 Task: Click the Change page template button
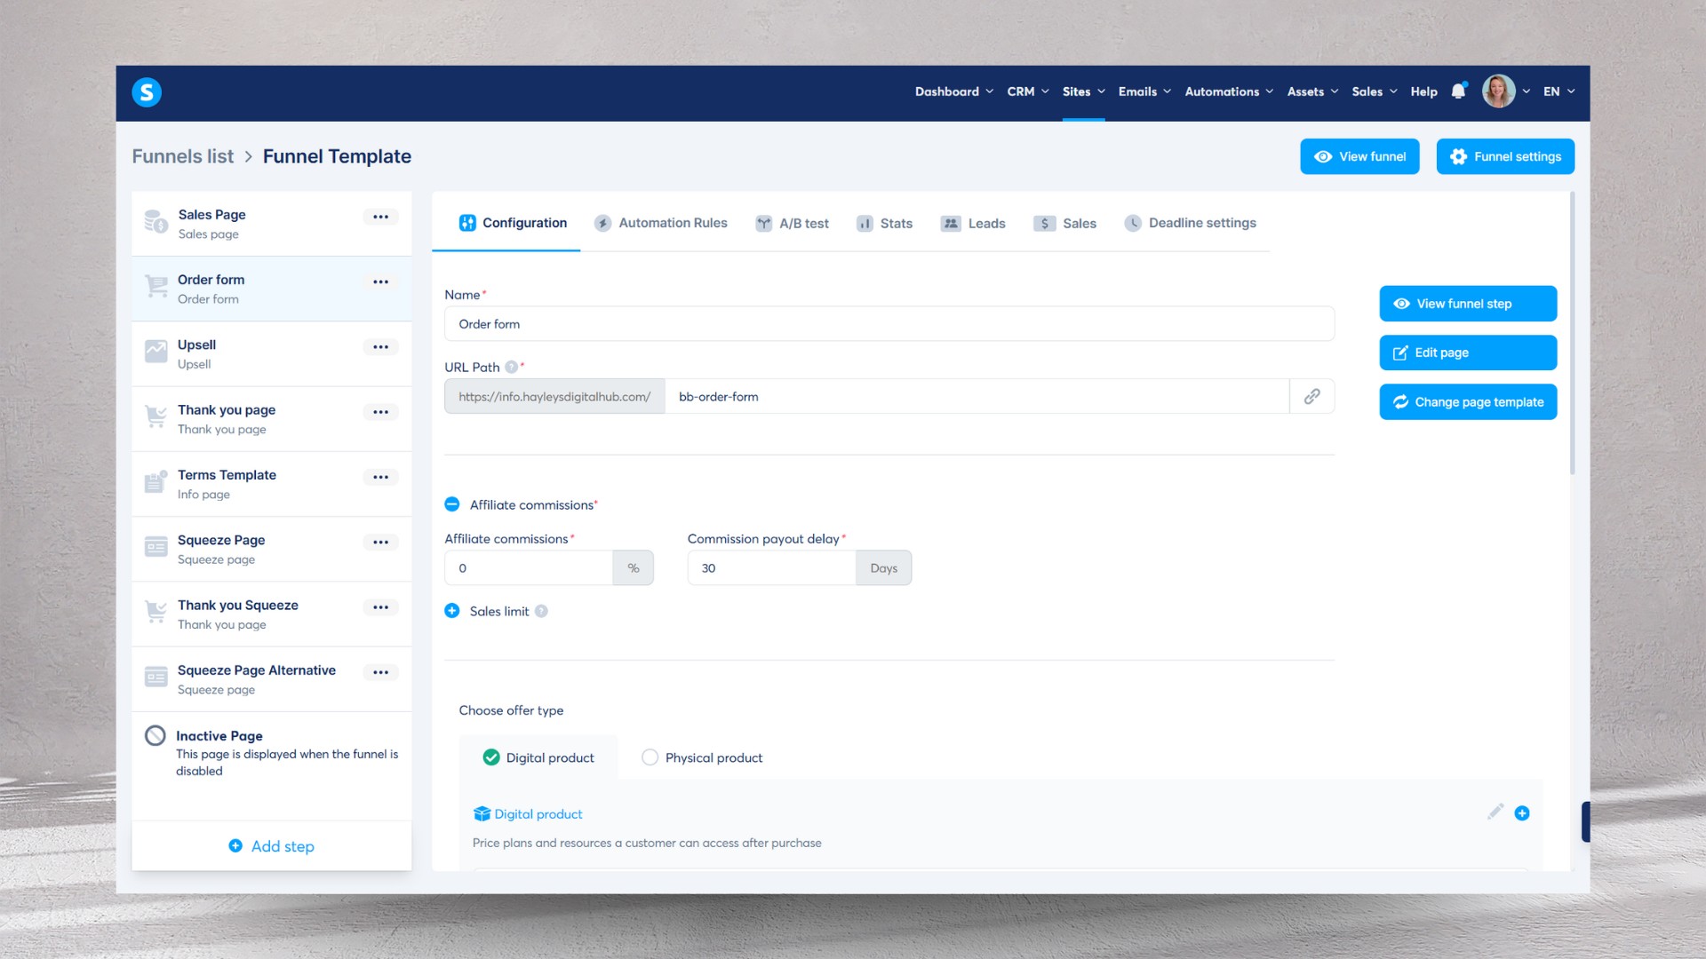(1468, 402)
